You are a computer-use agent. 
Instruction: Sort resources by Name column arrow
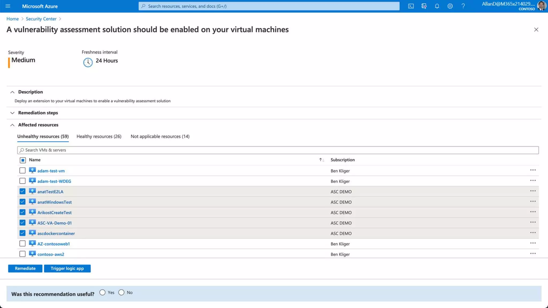(x=321, y=160)
